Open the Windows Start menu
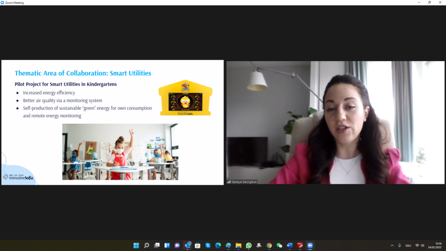This screenshot has height=251, width=446. pos(136,245)
